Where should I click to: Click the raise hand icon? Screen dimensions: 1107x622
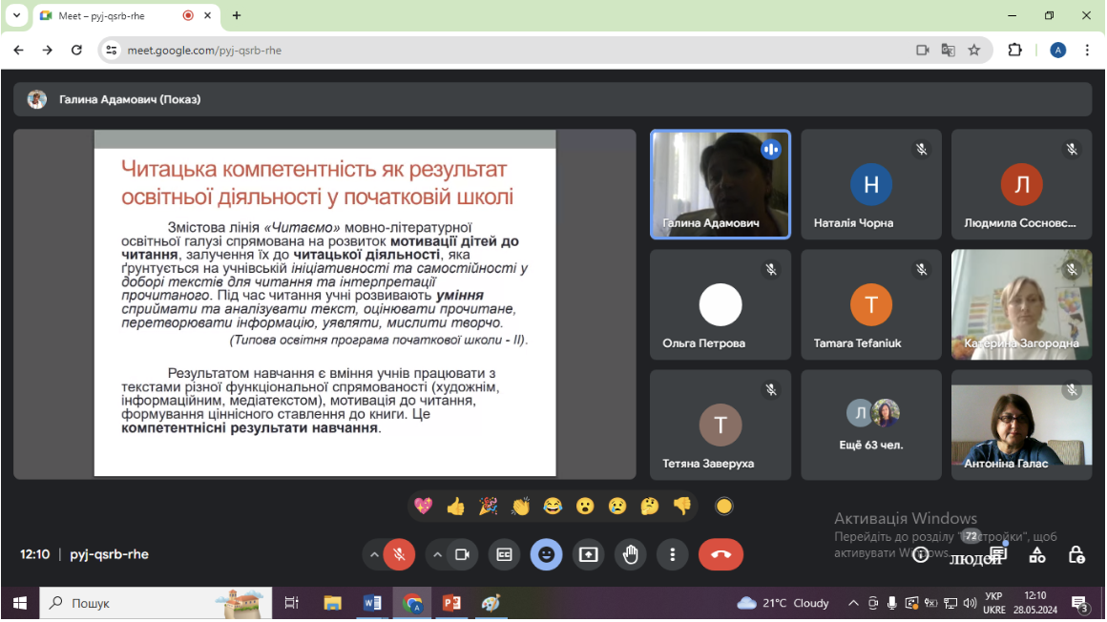click(x=631, y=555)
